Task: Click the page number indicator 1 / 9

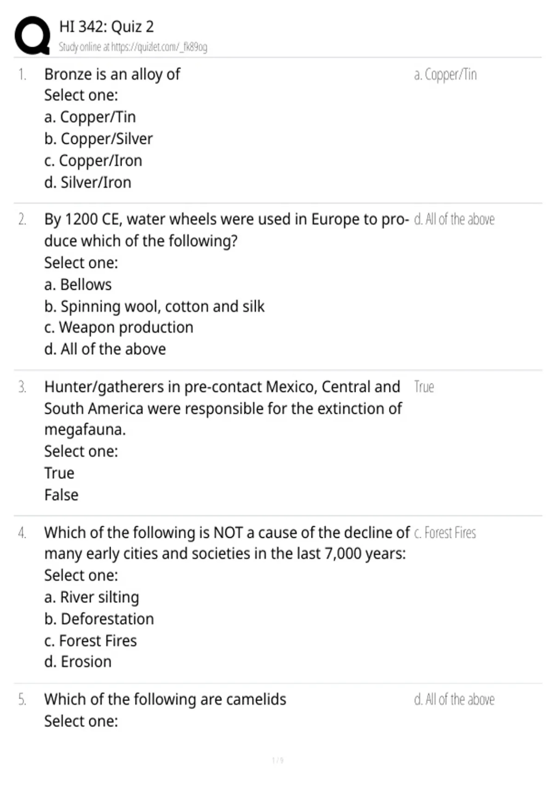Action: (x=278, y=760)
